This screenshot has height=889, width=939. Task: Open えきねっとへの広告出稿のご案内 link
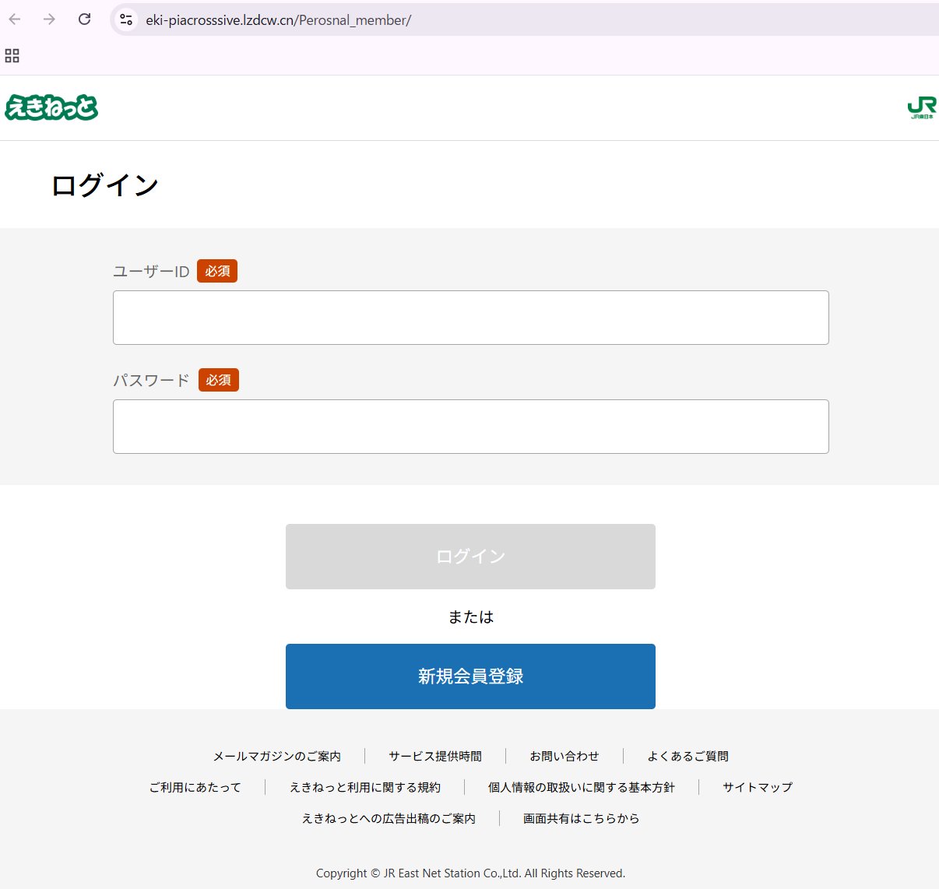pos(389,818)
